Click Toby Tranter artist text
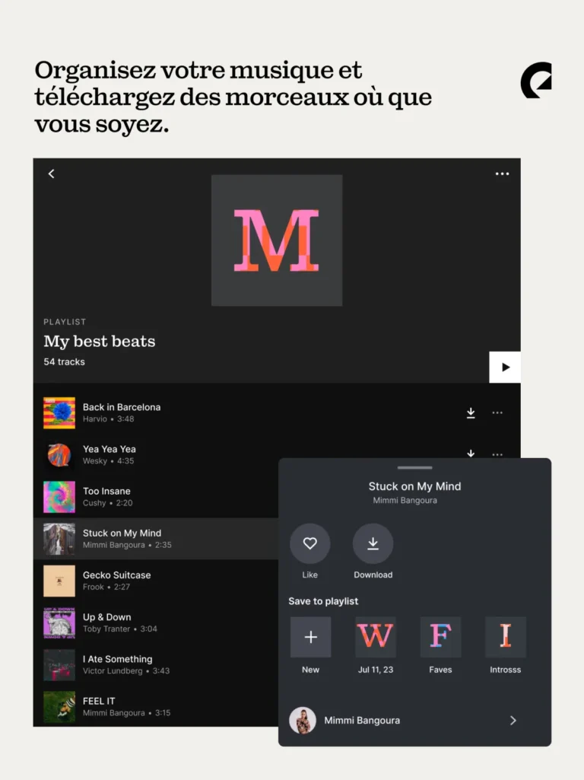 coord(106,629)
